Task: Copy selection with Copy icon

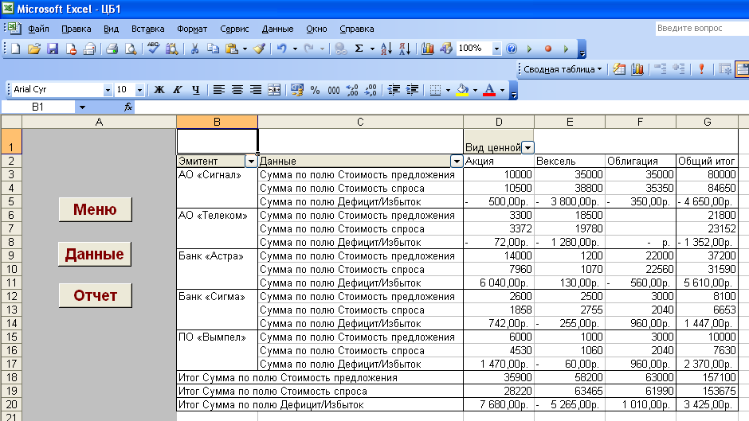Action: [x=213, y=49]
